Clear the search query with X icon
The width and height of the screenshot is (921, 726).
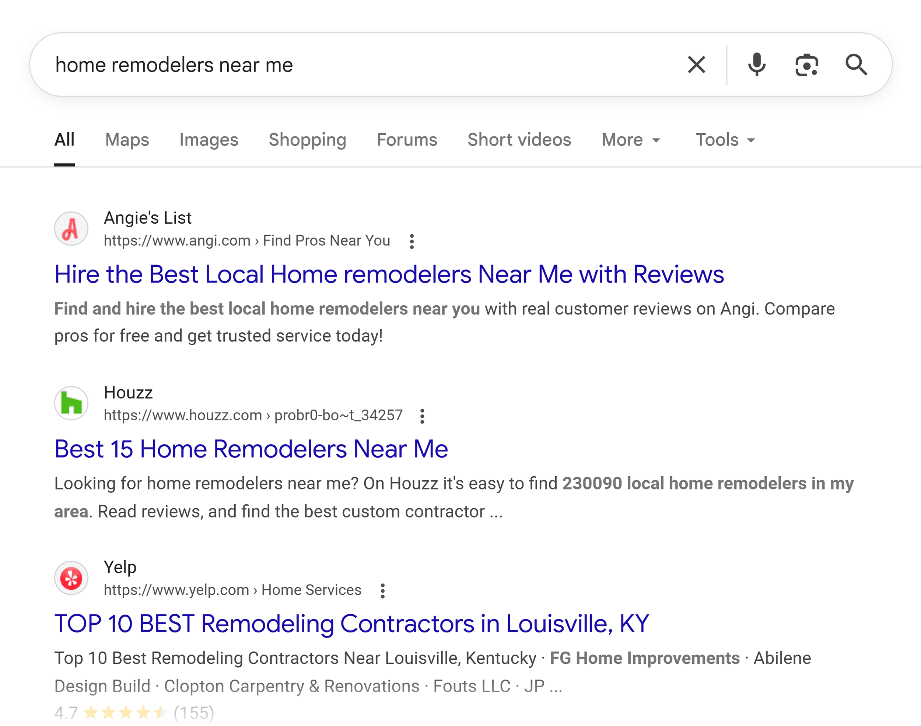pos(696,65)
